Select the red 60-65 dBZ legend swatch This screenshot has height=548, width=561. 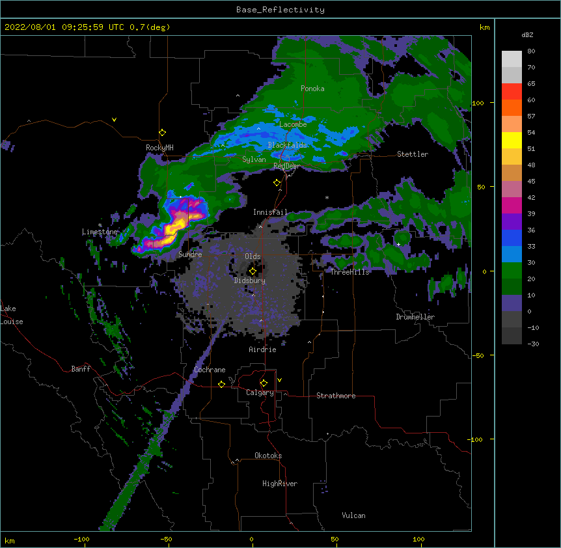coord(512,92)
